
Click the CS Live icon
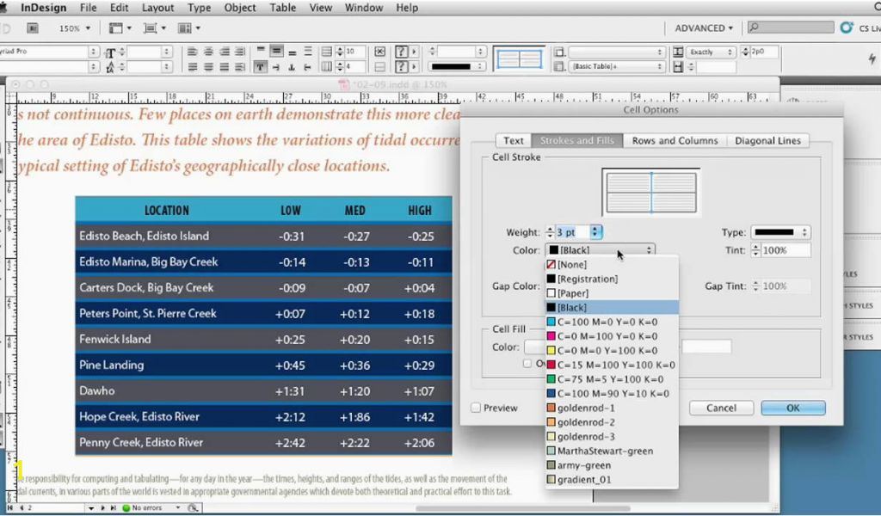(x=847, y=28)
